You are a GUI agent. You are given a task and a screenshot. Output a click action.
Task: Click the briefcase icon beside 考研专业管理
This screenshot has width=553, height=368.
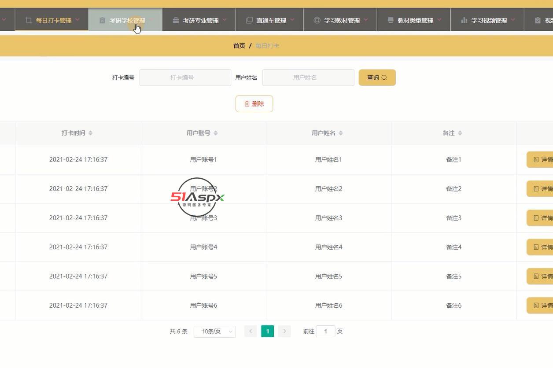[x=176, y=20]
